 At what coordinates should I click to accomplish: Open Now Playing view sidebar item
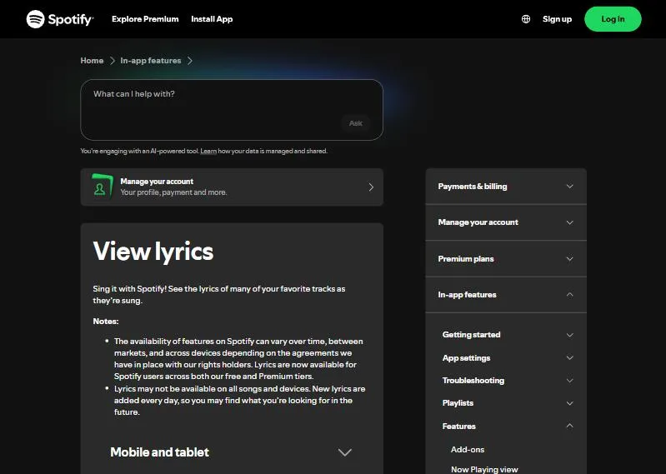pyautogui.click(x=484, y=469)
